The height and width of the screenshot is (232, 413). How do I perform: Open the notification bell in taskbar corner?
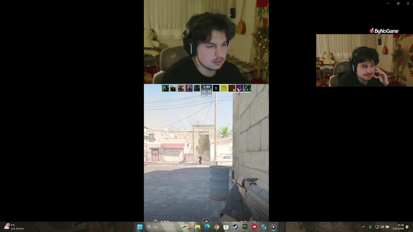407,227
